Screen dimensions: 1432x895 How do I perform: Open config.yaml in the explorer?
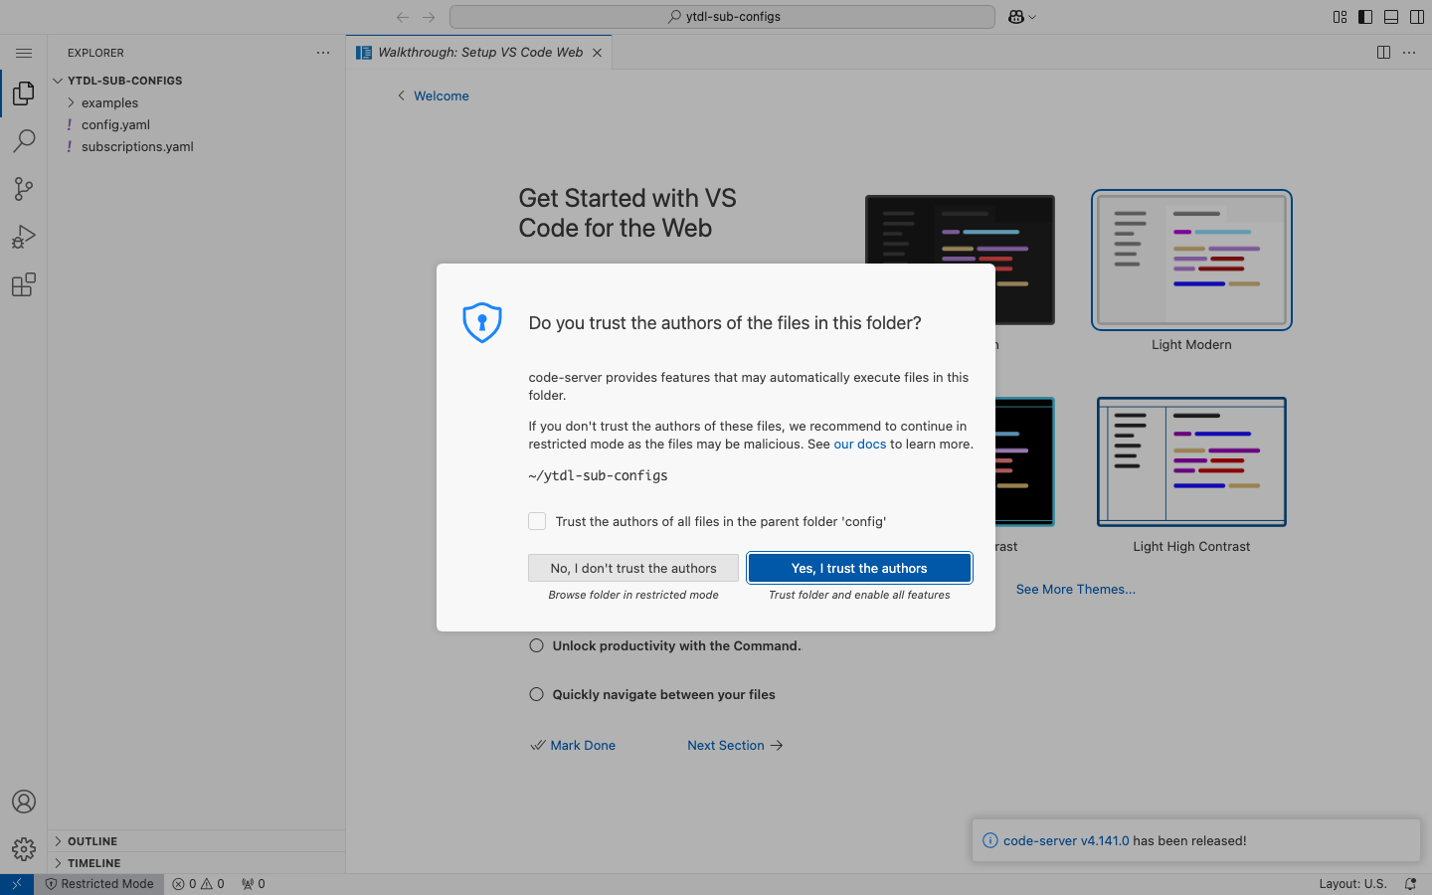coord(197,124)
